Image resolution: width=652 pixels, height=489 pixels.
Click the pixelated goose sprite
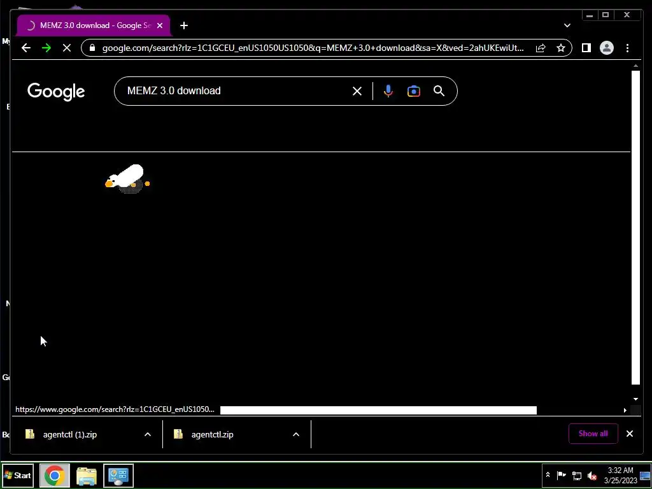[x=127, y=179]
